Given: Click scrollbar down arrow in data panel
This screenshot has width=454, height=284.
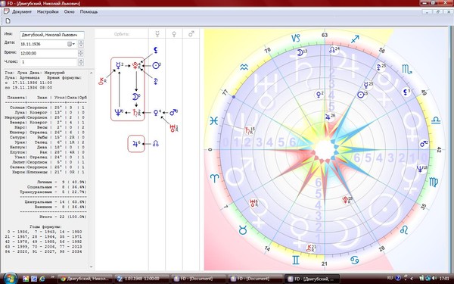Looking at the screenshot, I should [92, 267].
